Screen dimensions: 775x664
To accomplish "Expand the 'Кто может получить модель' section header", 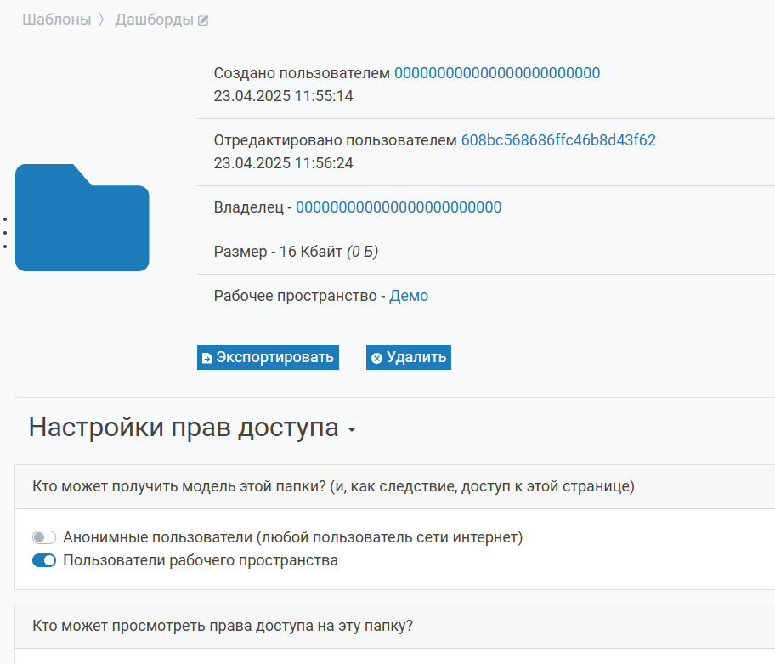I will tap(395, 486).
